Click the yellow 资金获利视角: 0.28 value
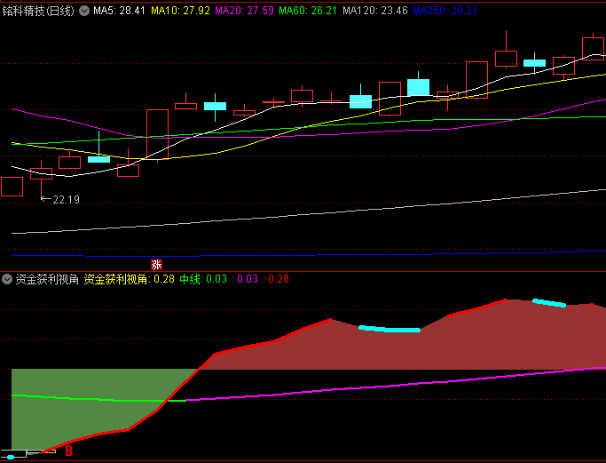Image resolution: width=606 pixels, height=463 pixels. tap(129, 279)
